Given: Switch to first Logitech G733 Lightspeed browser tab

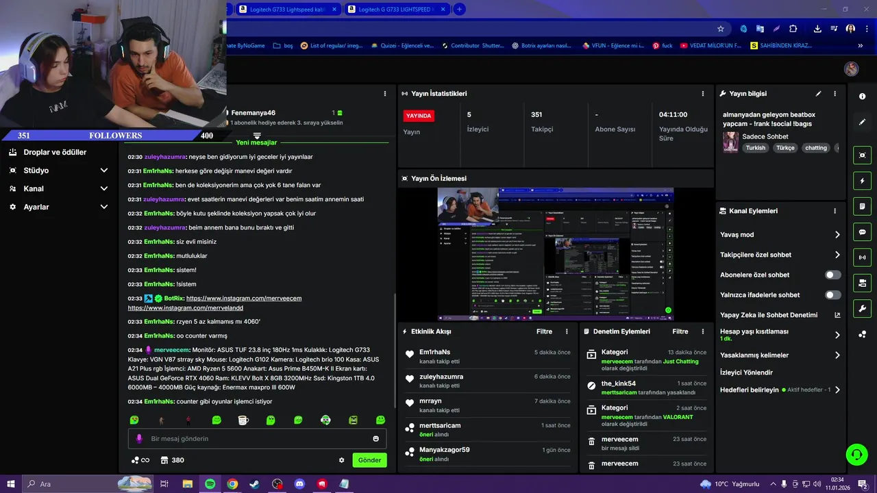Looking at the screenshot, I should point(288,9).
